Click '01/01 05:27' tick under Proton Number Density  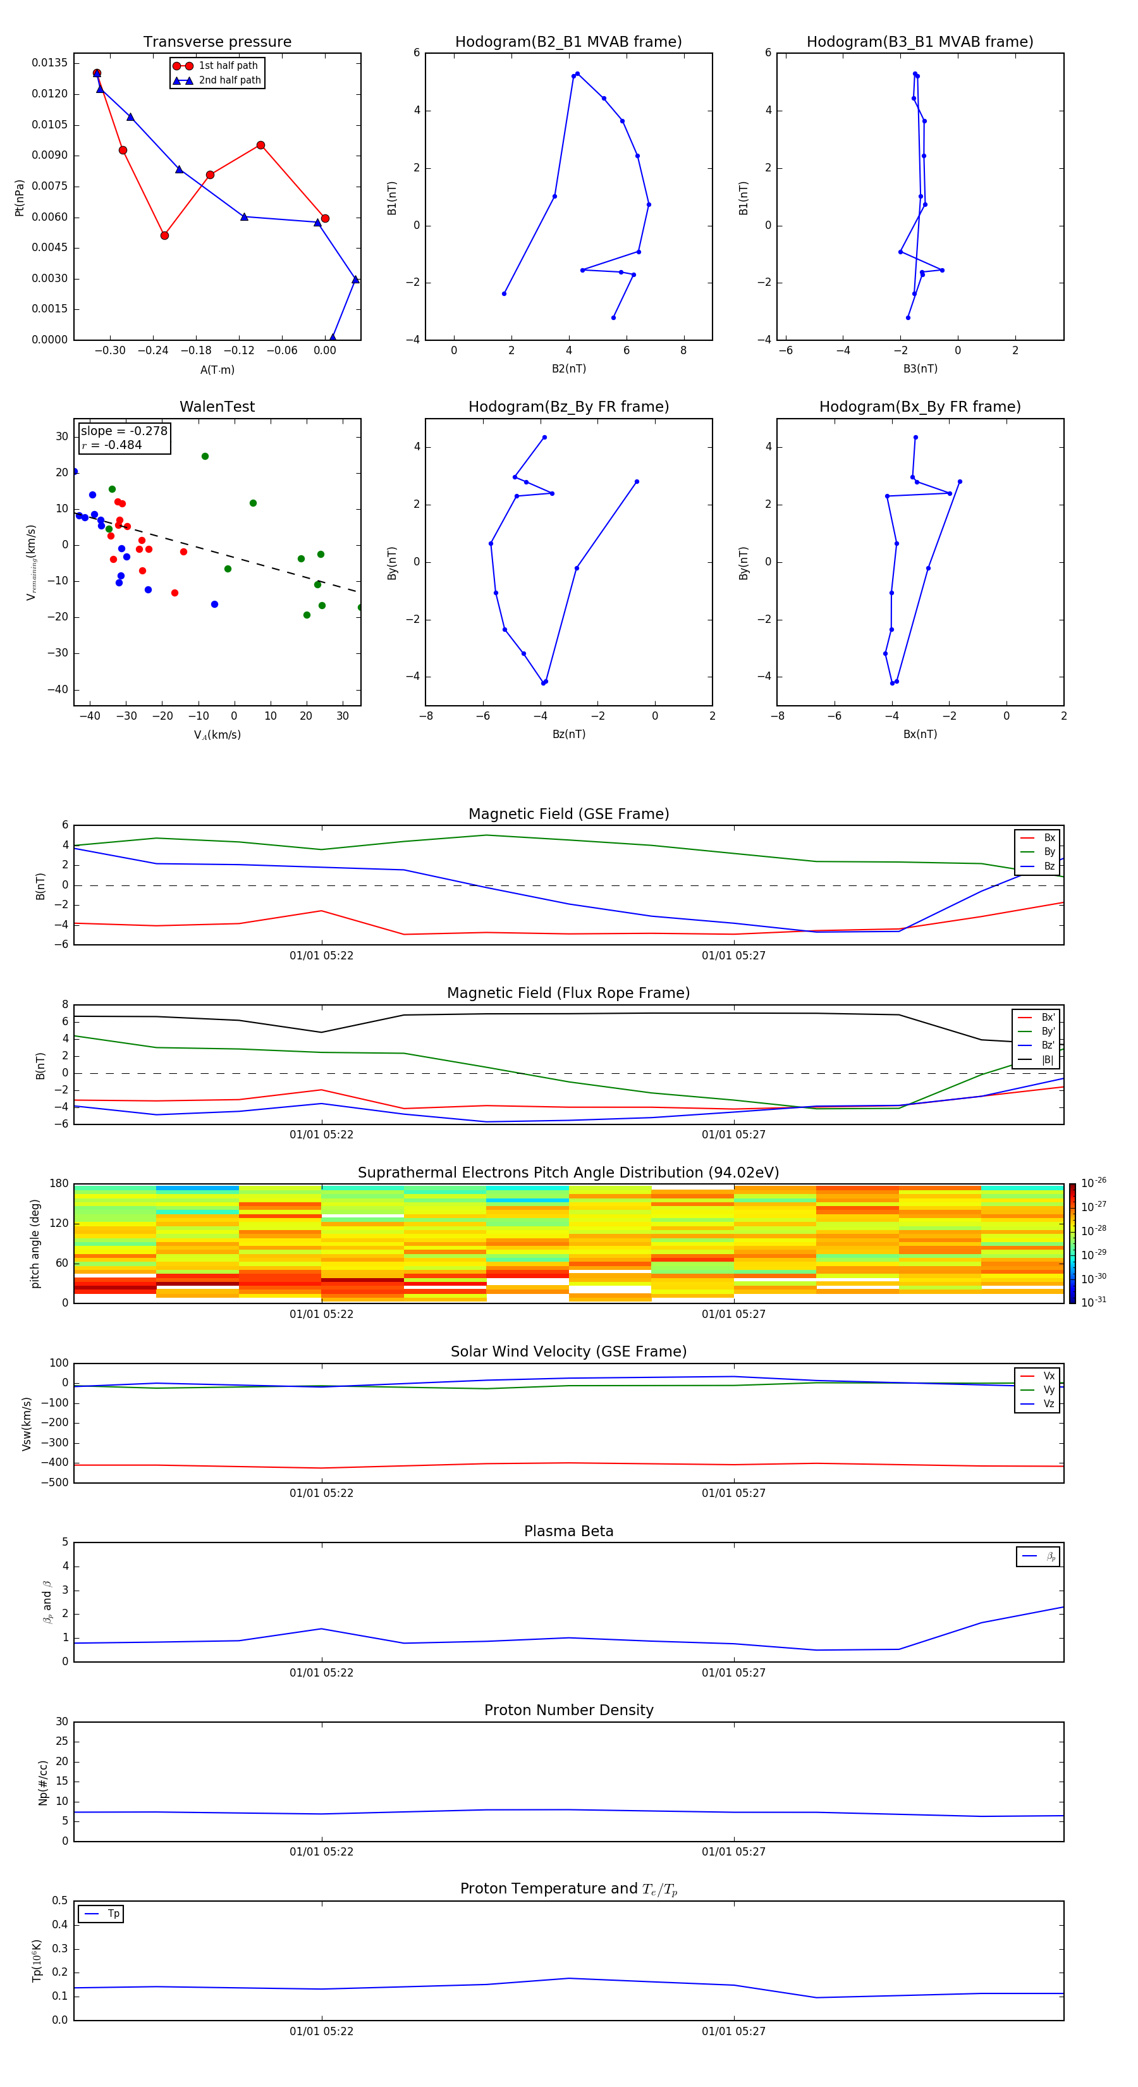(x=734, y=1852)
